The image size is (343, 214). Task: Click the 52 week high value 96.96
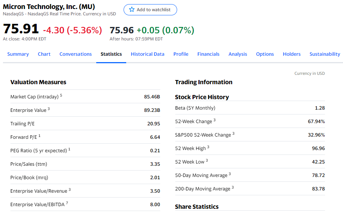tap(318, 149)
